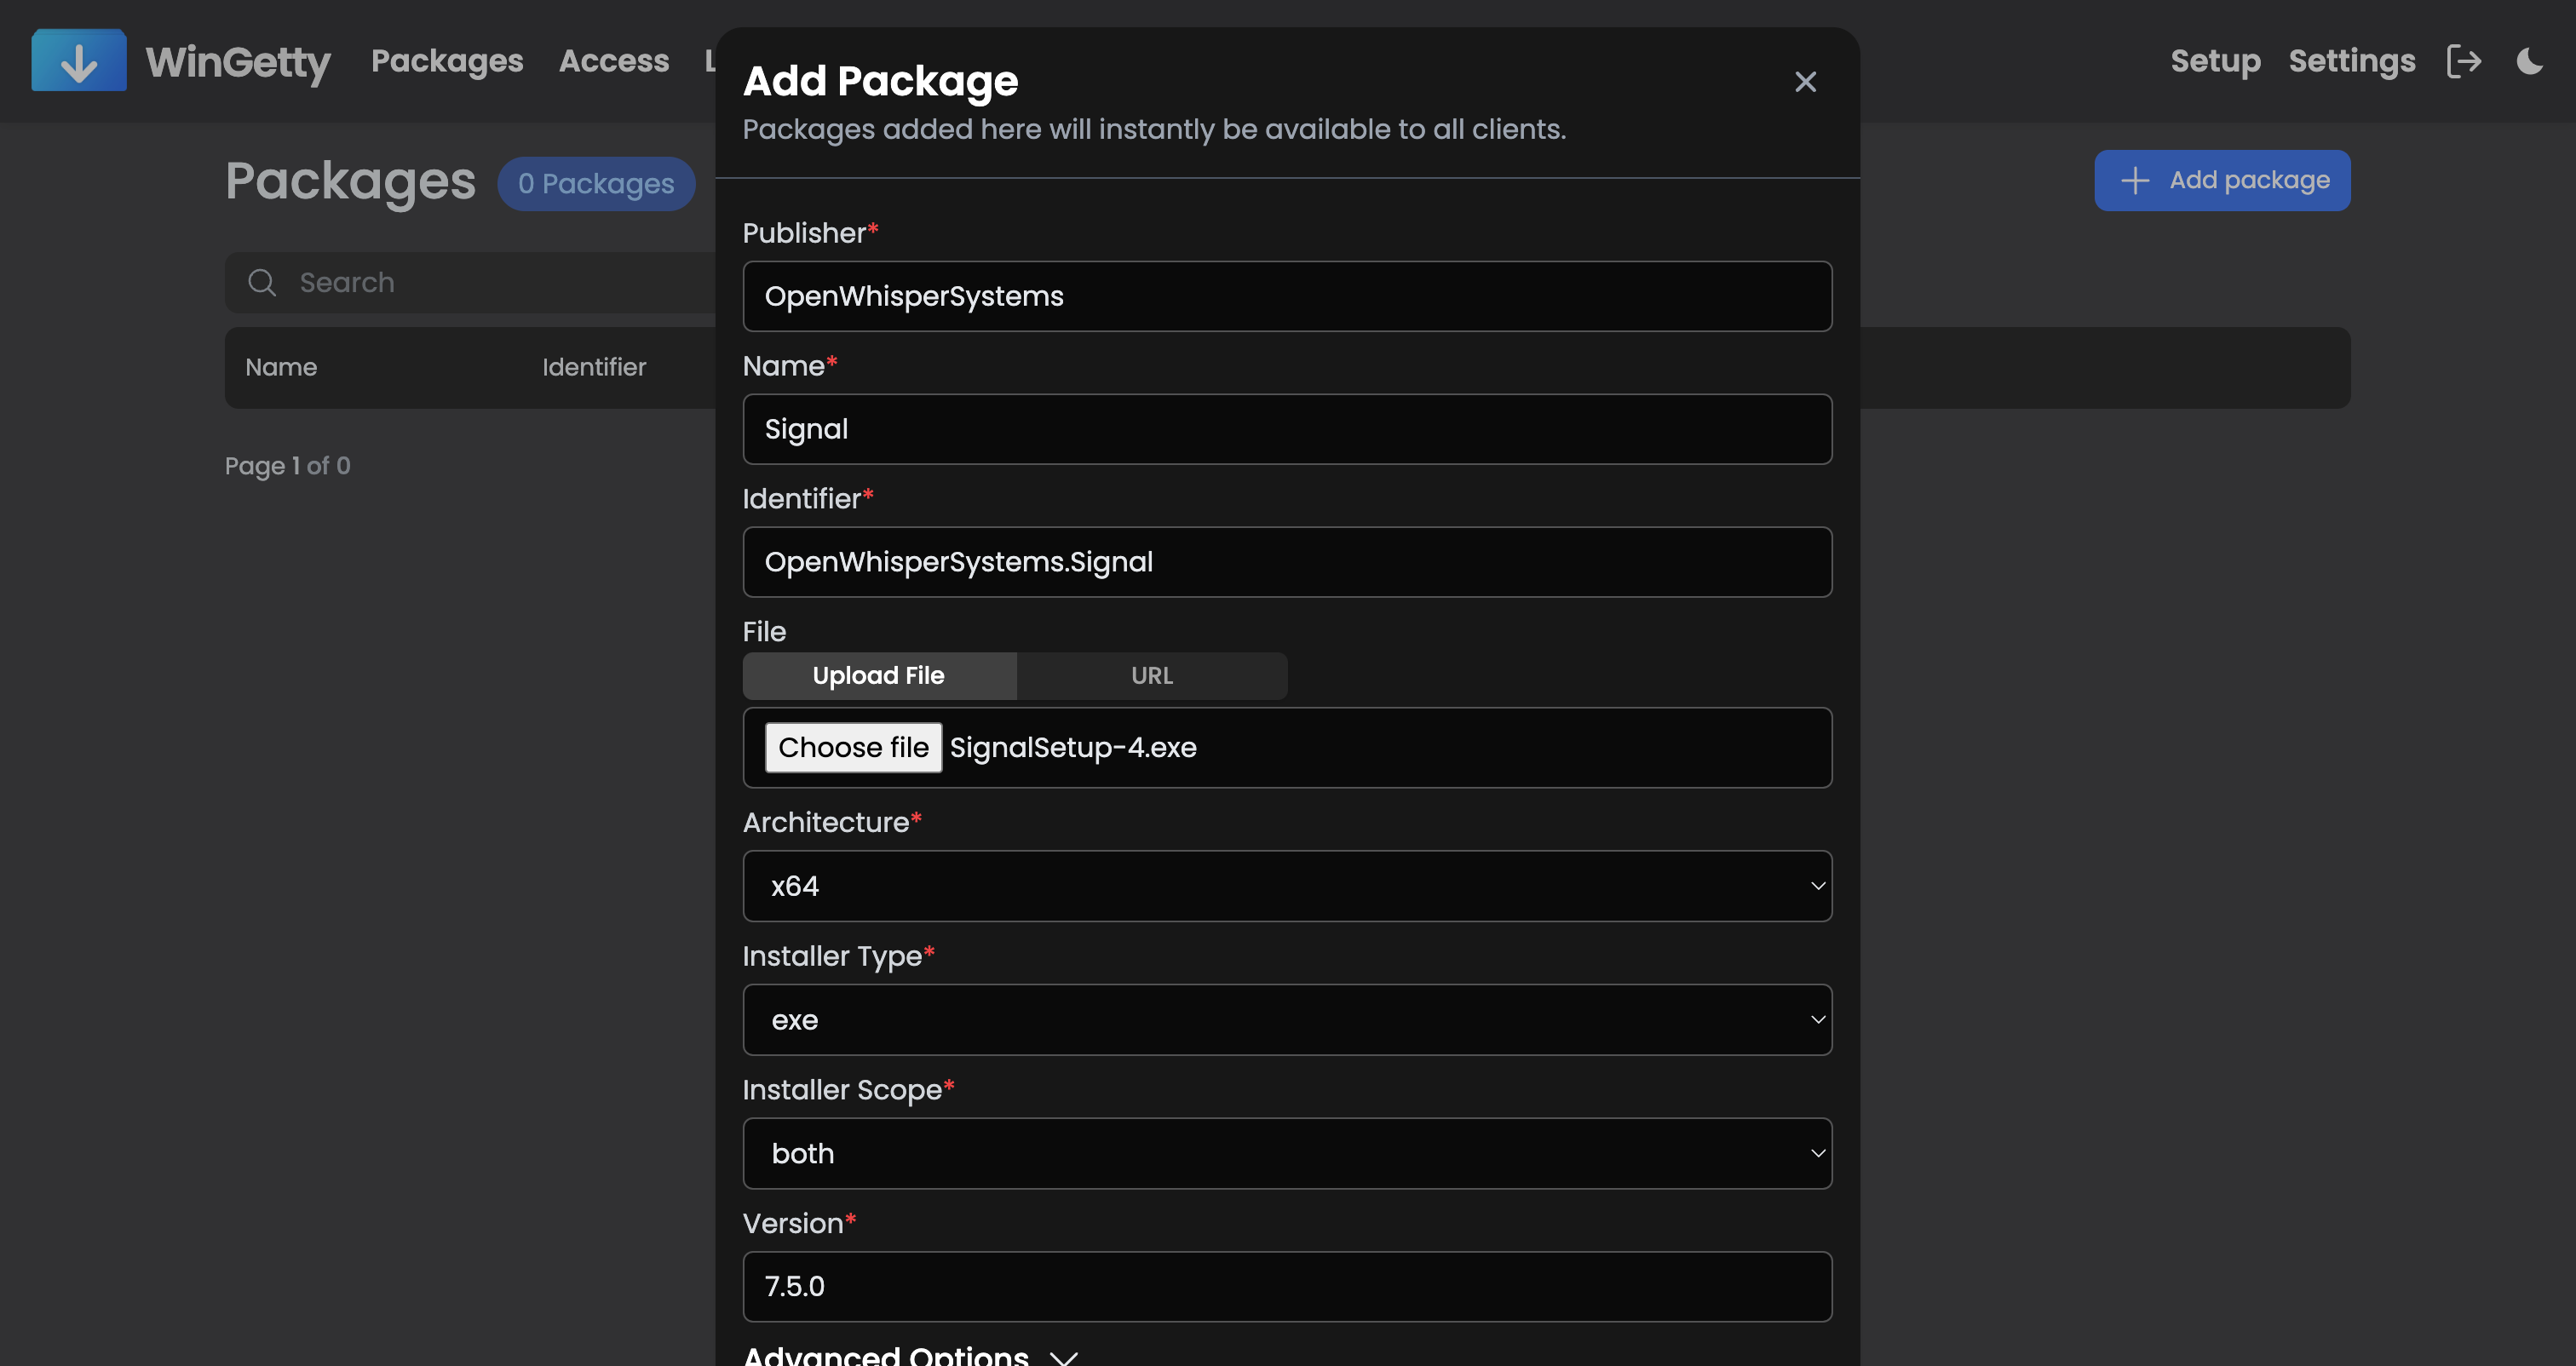Open the Settings page
This screenshot has height=1366, width=2576.
(x=2352, y=61)
